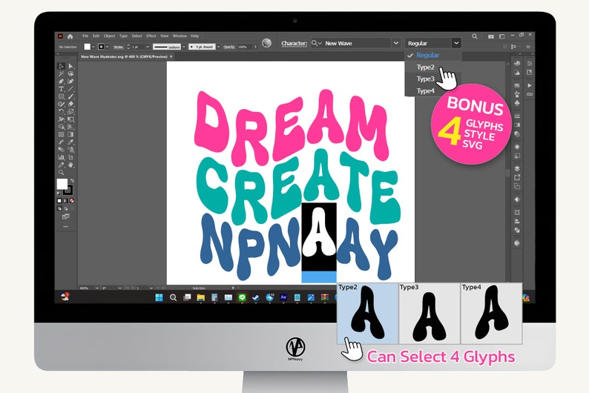Open the Color panel palette icon
The image size is (589, 393).
(517, 64)
